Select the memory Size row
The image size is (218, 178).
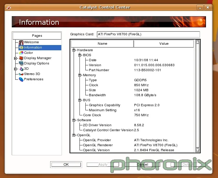tap(132, 90)
